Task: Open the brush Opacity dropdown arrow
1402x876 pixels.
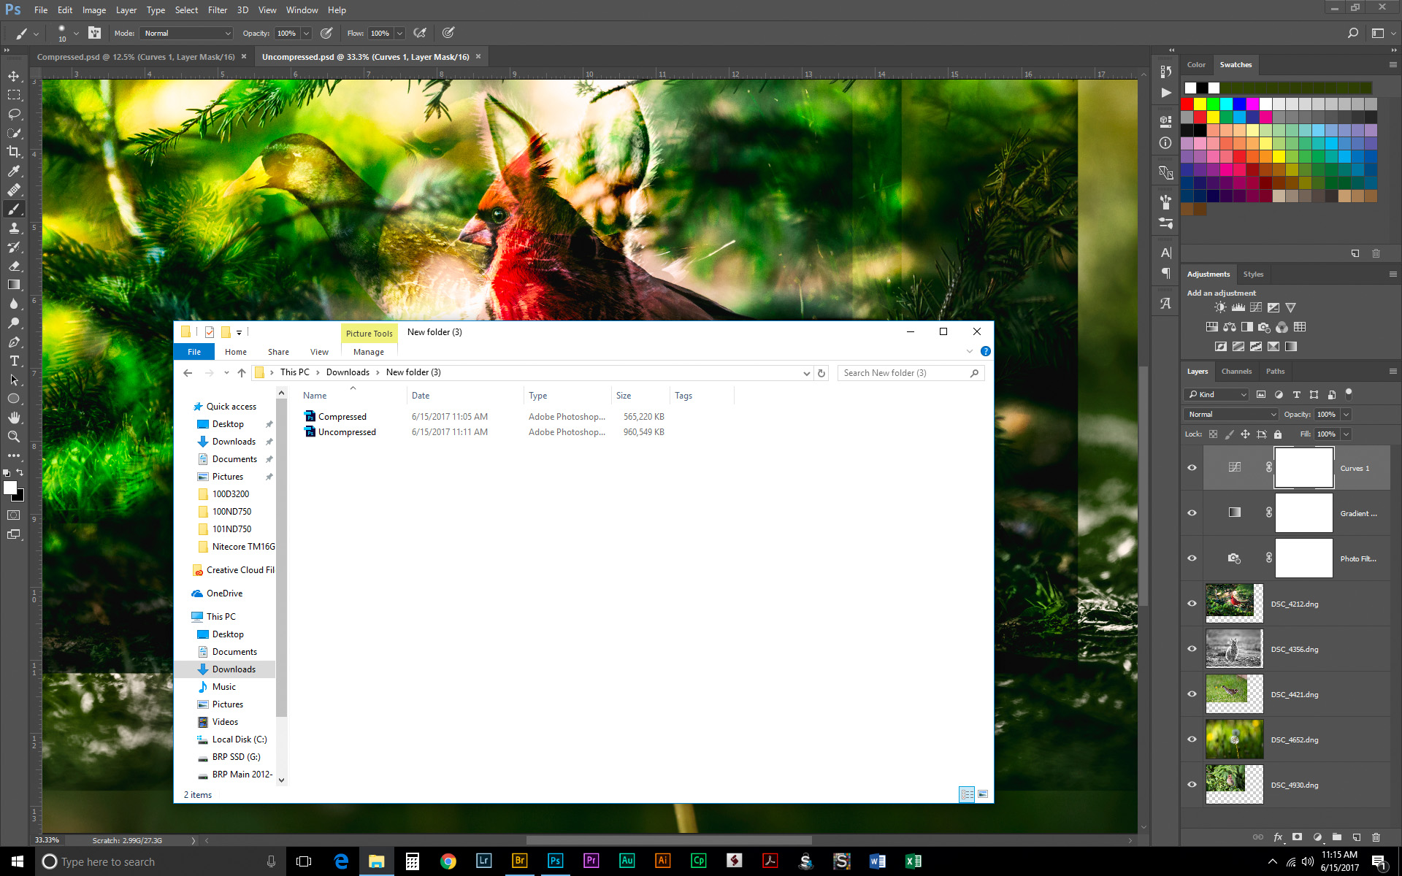Action: point(307,34)
